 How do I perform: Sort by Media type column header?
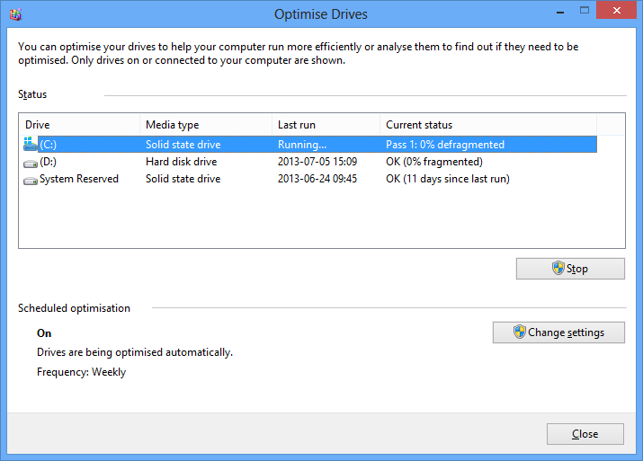206,125
